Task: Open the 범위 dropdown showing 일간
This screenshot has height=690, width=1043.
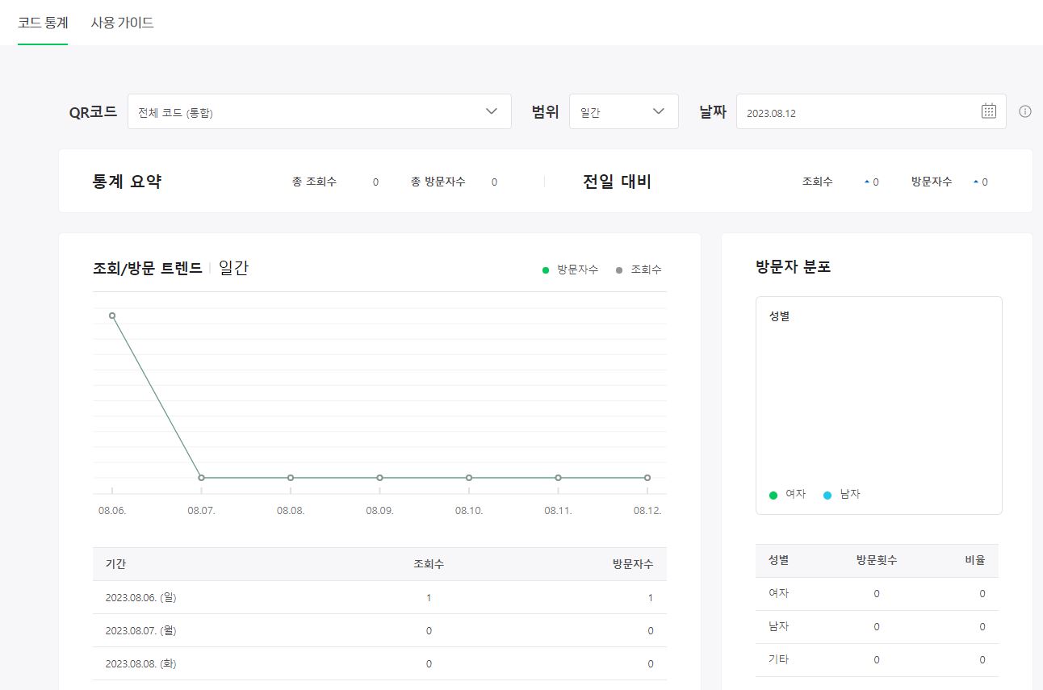Action: 623,111
